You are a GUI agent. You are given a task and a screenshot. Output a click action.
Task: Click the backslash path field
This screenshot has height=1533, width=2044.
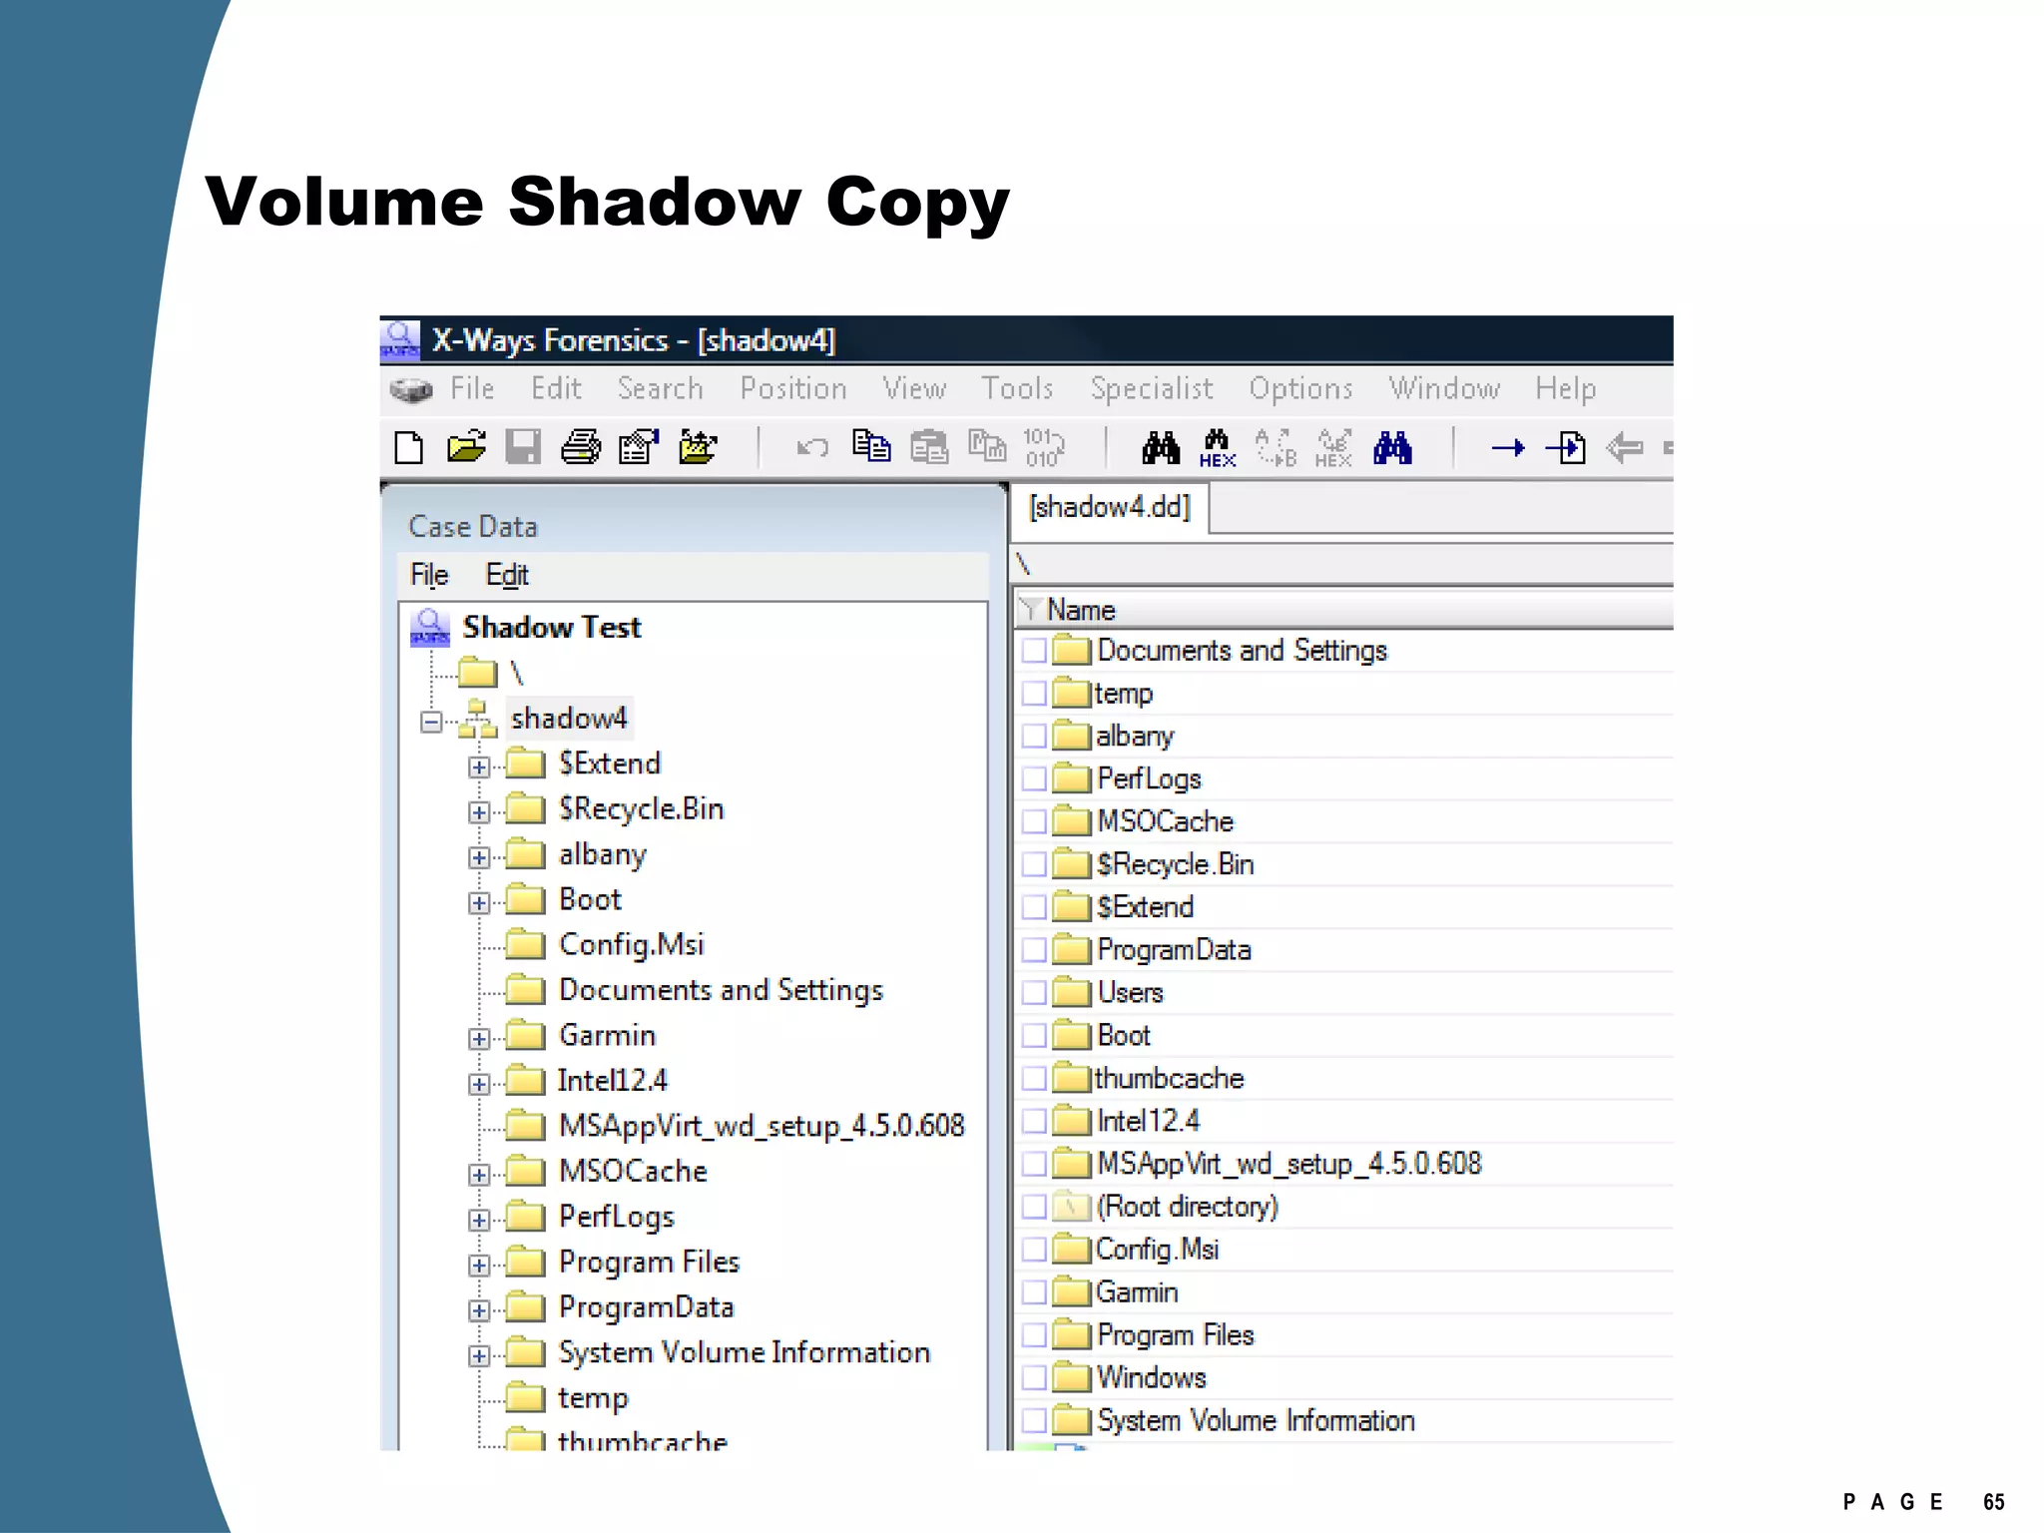click(1342, 565)
